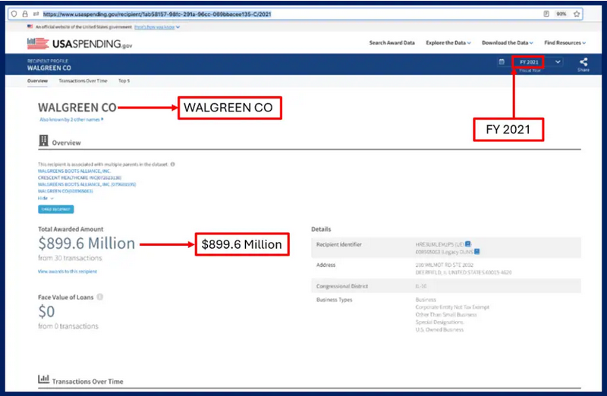Click the "from 0 transactions" text
Viewport: 607px width, 396px height.
[x=68, y=326]
